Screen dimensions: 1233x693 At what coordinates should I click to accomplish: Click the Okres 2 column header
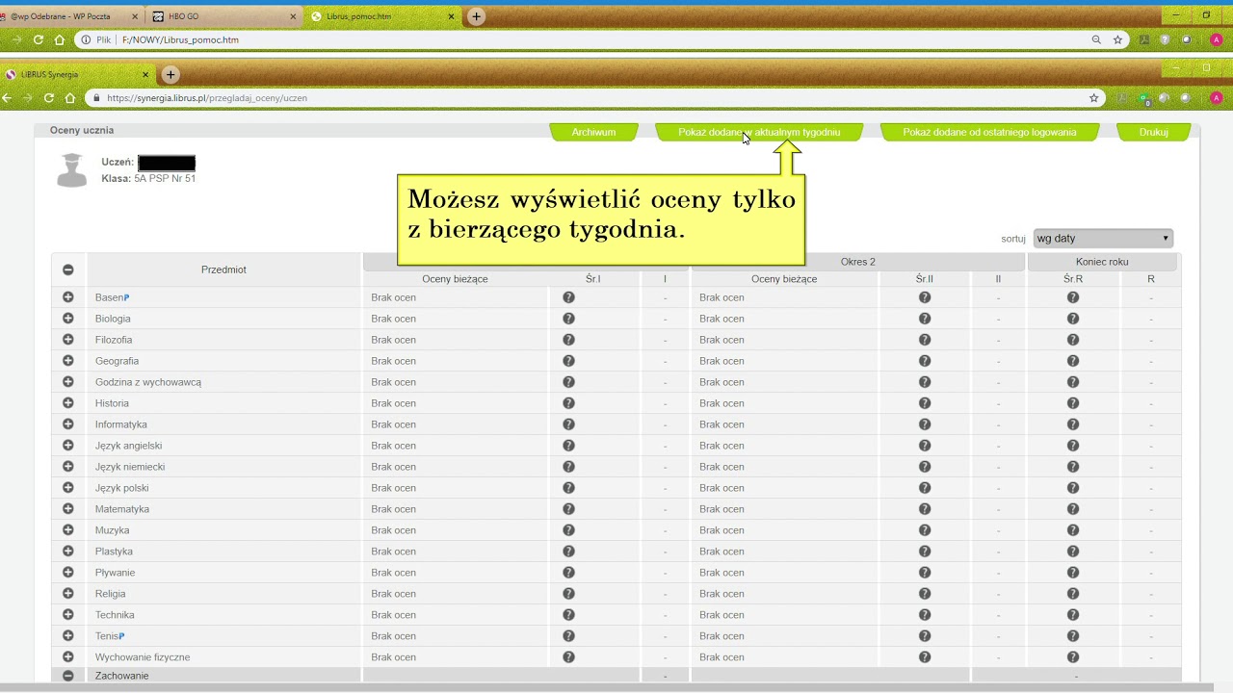pos(857,262)
